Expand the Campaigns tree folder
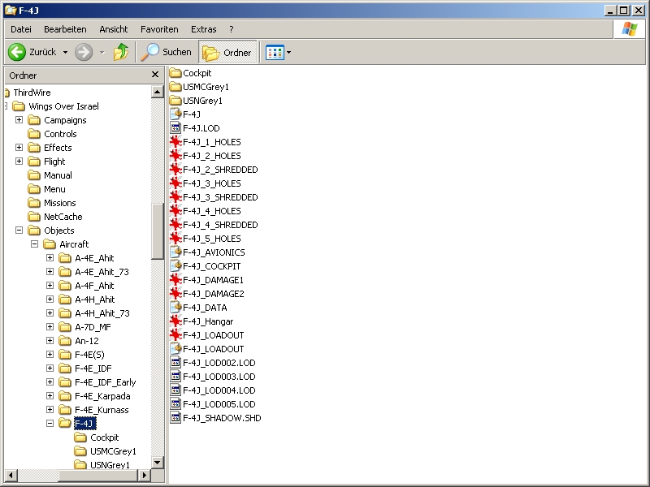The image size is (650, 487). (x=19, y=119)
